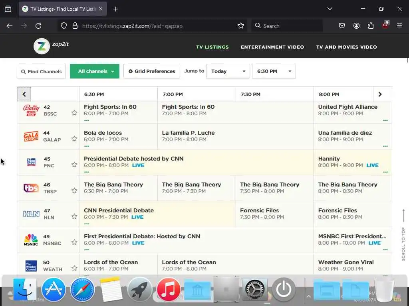Open ENTERTAINMENT VIDEO nav item
The image size is (409, 306).
pos(272,47)
